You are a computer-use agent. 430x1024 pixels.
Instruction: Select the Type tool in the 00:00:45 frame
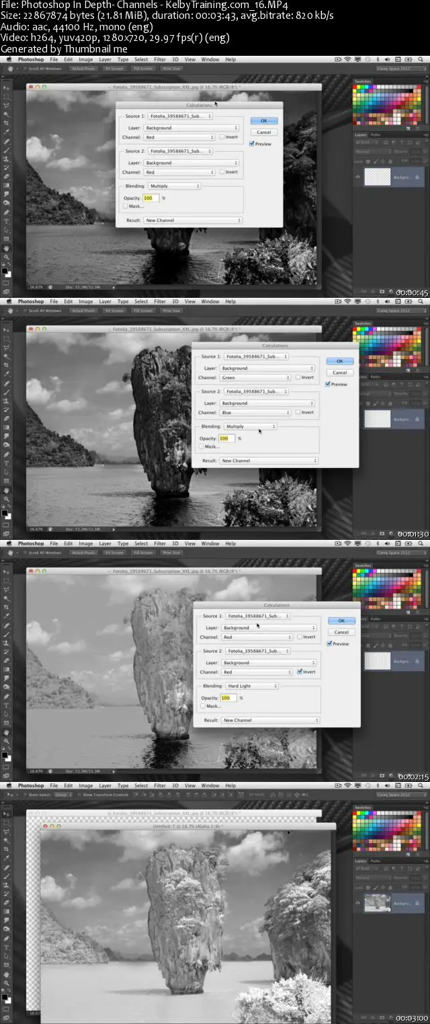[7, 221]
